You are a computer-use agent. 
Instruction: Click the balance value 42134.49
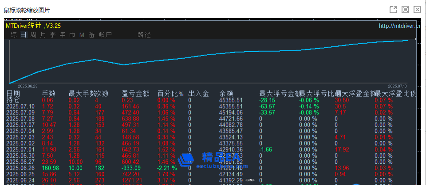231,174
